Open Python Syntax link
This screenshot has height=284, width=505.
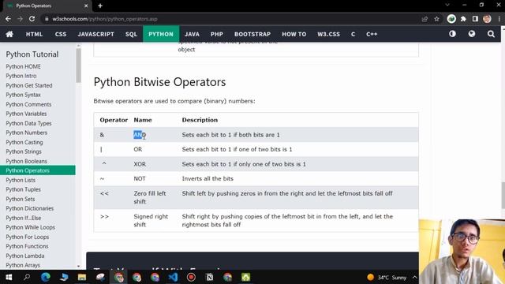click(x=23, y=95)
